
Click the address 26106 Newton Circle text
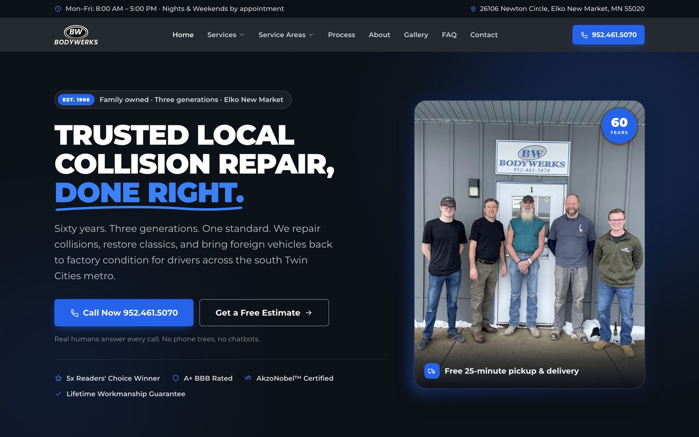coord(562,9)
